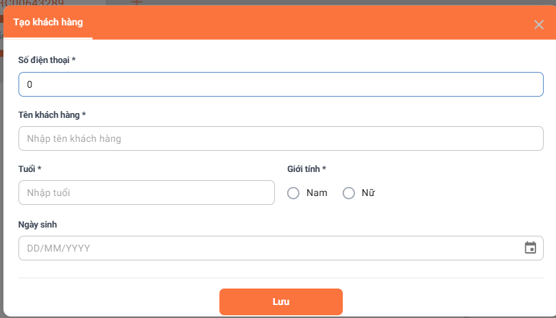Click the Tên khách hàng label

[x=51, y=114]
